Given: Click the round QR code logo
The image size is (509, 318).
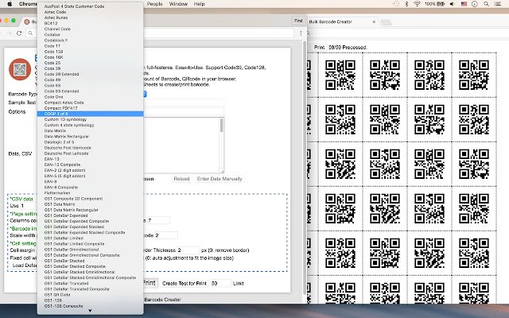Looking at the screenshot, I should 20,69.
